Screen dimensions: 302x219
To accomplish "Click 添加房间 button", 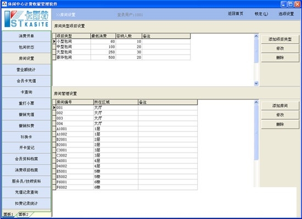I will (x=280, y=105).
